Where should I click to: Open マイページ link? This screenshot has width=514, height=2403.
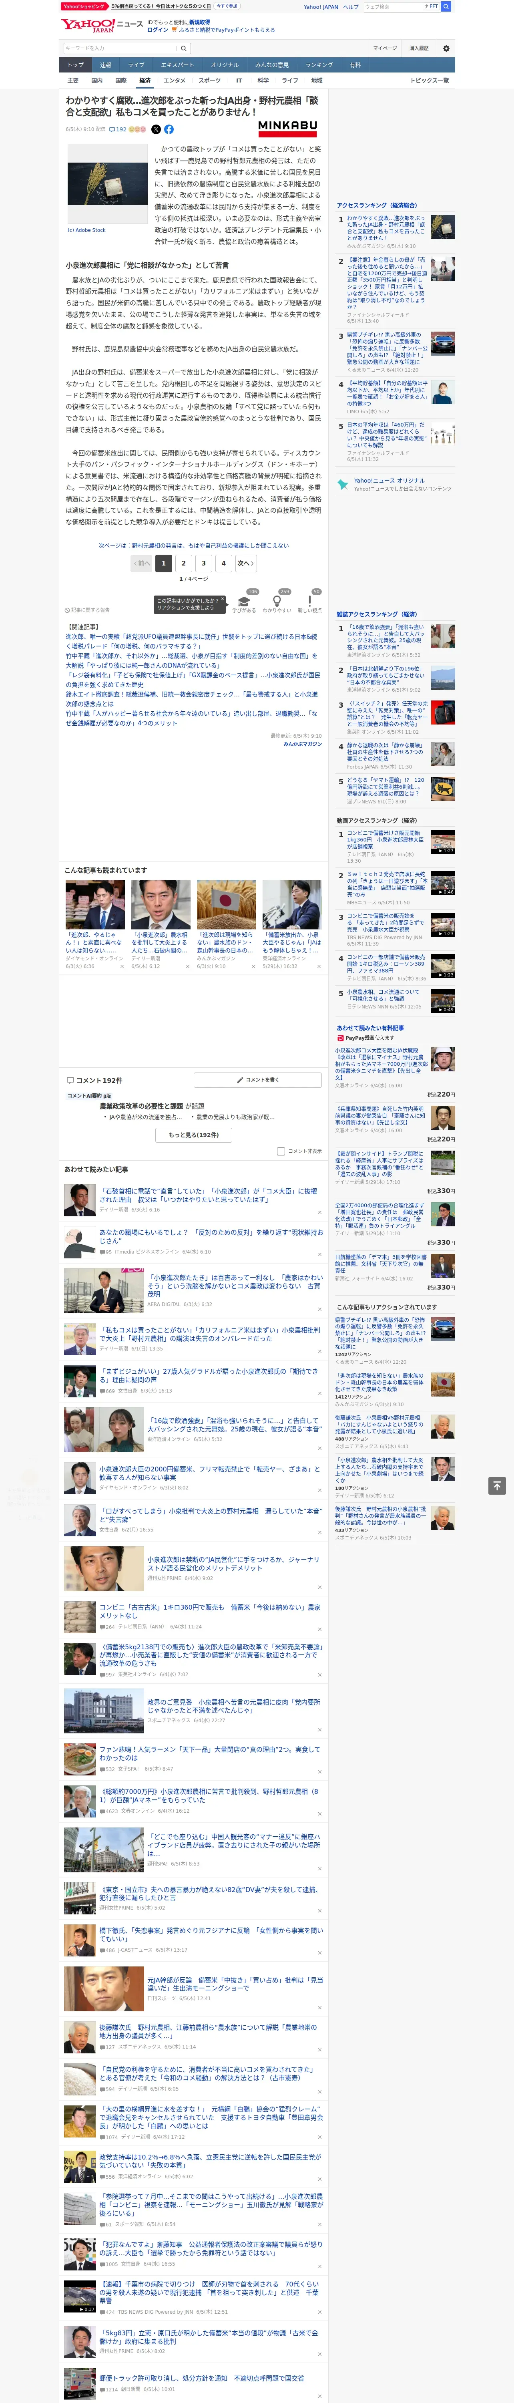click(385, 48)
